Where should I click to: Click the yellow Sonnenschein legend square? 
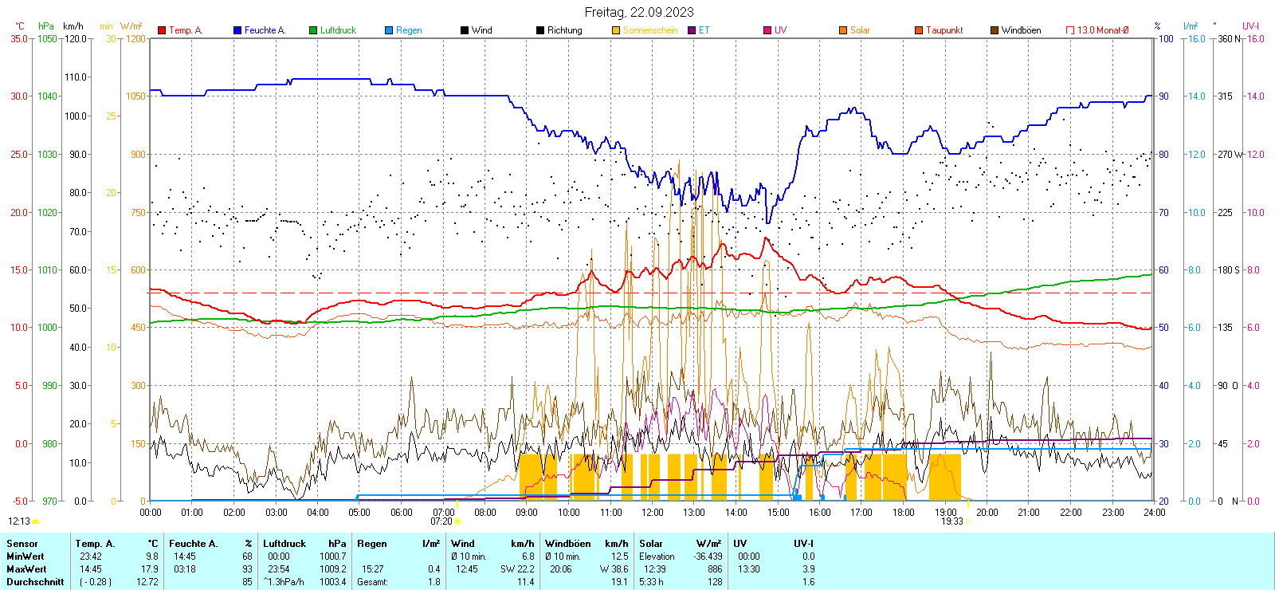pos(616,30)
